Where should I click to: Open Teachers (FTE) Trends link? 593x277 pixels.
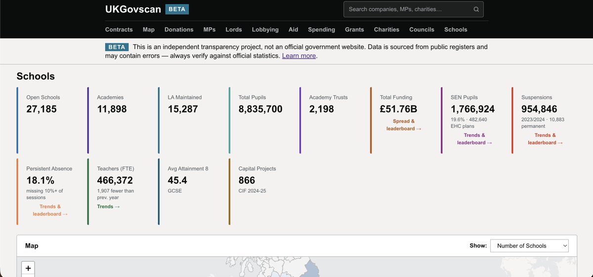108,206
